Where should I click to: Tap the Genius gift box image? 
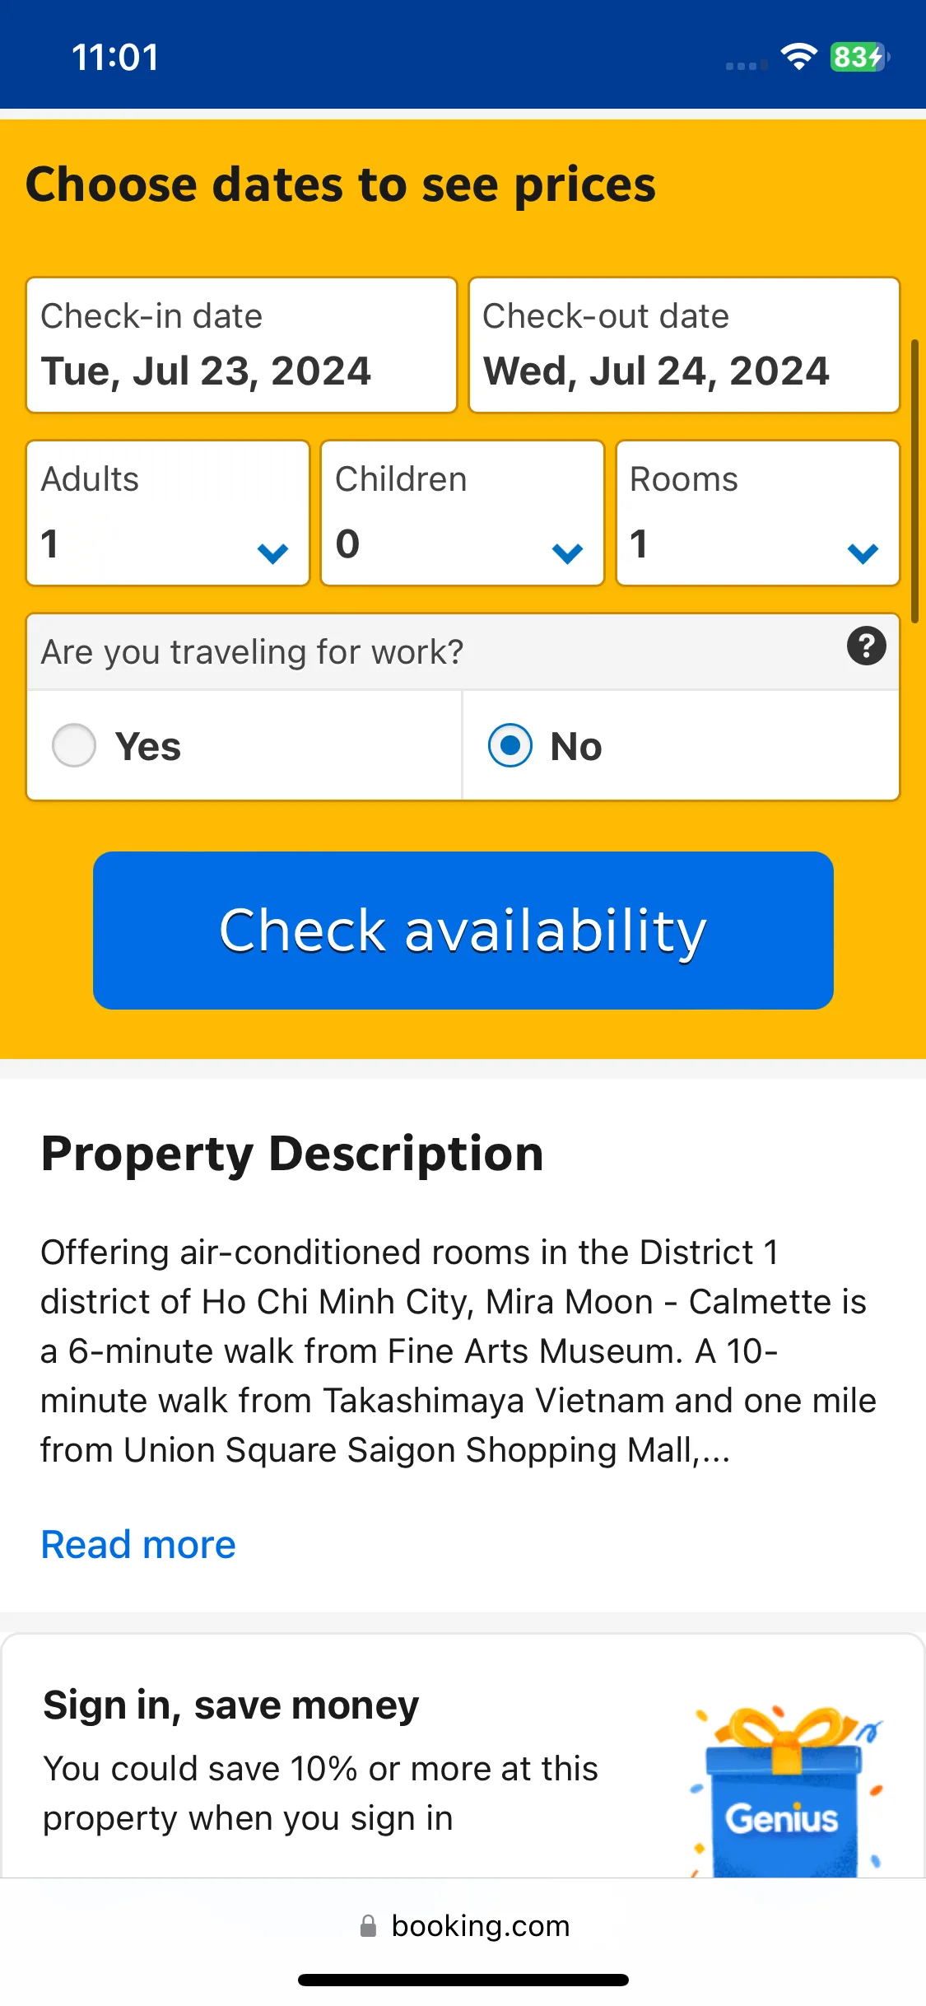[786, 1790]
